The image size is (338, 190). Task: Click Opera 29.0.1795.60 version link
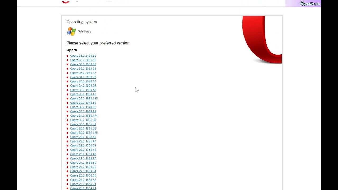coord(83,137)
